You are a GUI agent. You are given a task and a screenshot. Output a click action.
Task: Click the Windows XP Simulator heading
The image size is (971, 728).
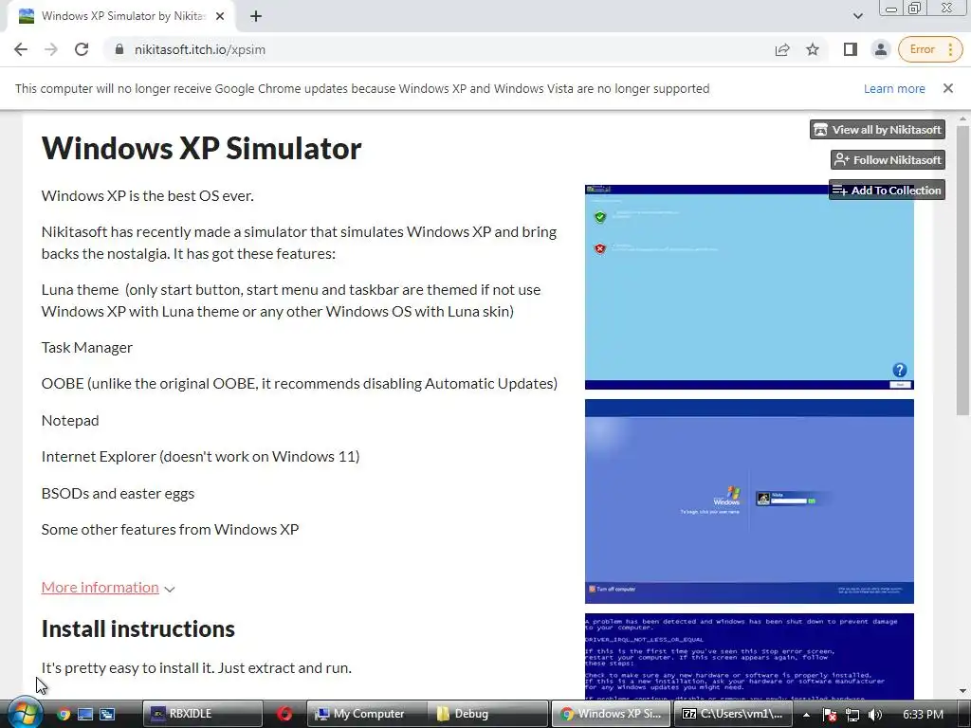tap(201, 149)
